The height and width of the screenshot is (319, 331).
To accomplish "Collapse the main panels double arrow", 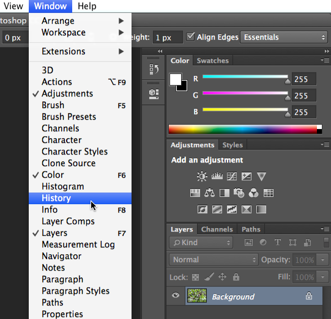I will (327, 51).
